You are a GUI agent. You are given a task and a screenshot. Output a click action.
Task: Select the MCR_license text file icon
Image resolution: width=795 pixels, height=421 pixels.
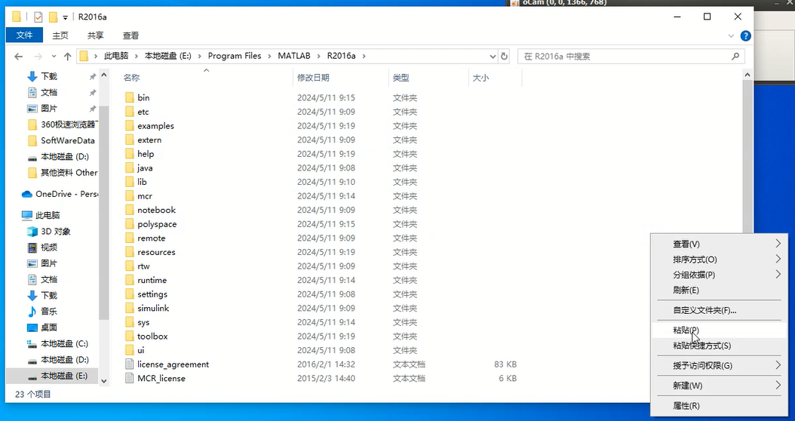click(130, 379)
